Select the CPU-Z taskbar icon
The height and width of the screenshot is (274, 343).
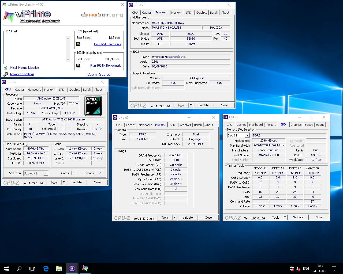[72, 268]
